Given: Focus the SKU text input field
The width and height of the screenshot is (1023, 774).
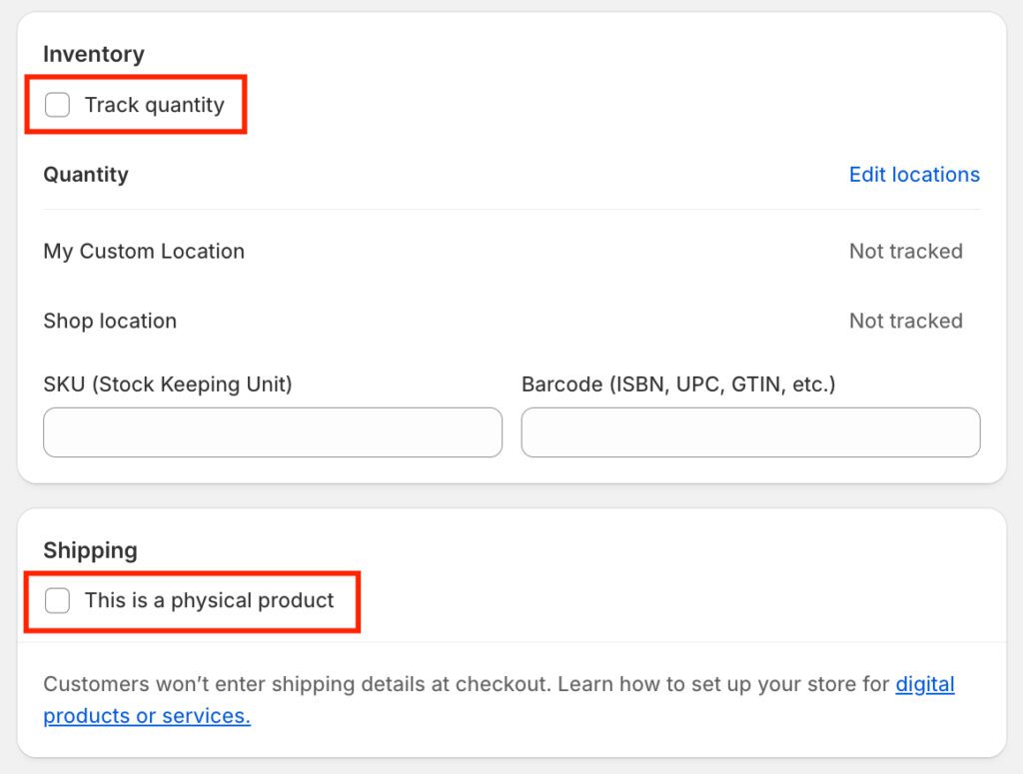Looking at the screenshot, I should pos(272,432).
